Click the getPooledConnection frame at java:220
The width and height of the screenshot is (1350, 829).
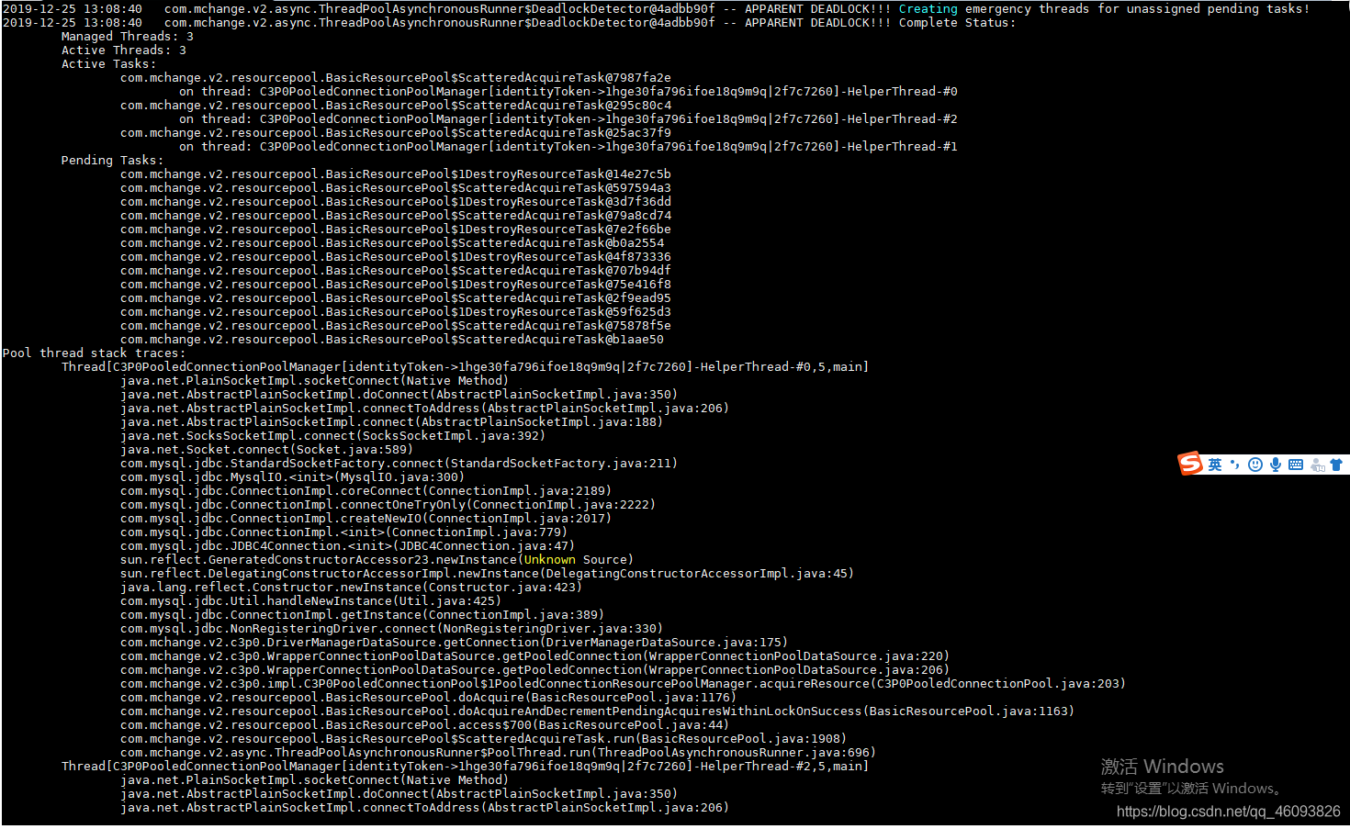(534, 656)
